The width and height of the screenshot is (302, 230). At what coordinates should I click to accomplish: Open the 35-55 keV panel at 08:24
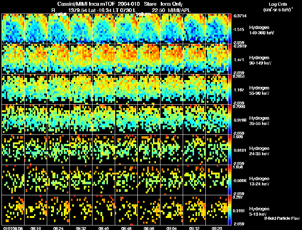[x=59, y=119]
